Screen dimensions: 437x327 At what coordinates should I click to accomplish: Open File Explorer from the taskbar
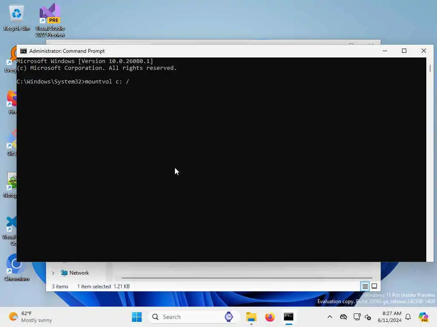coord(251,317)
